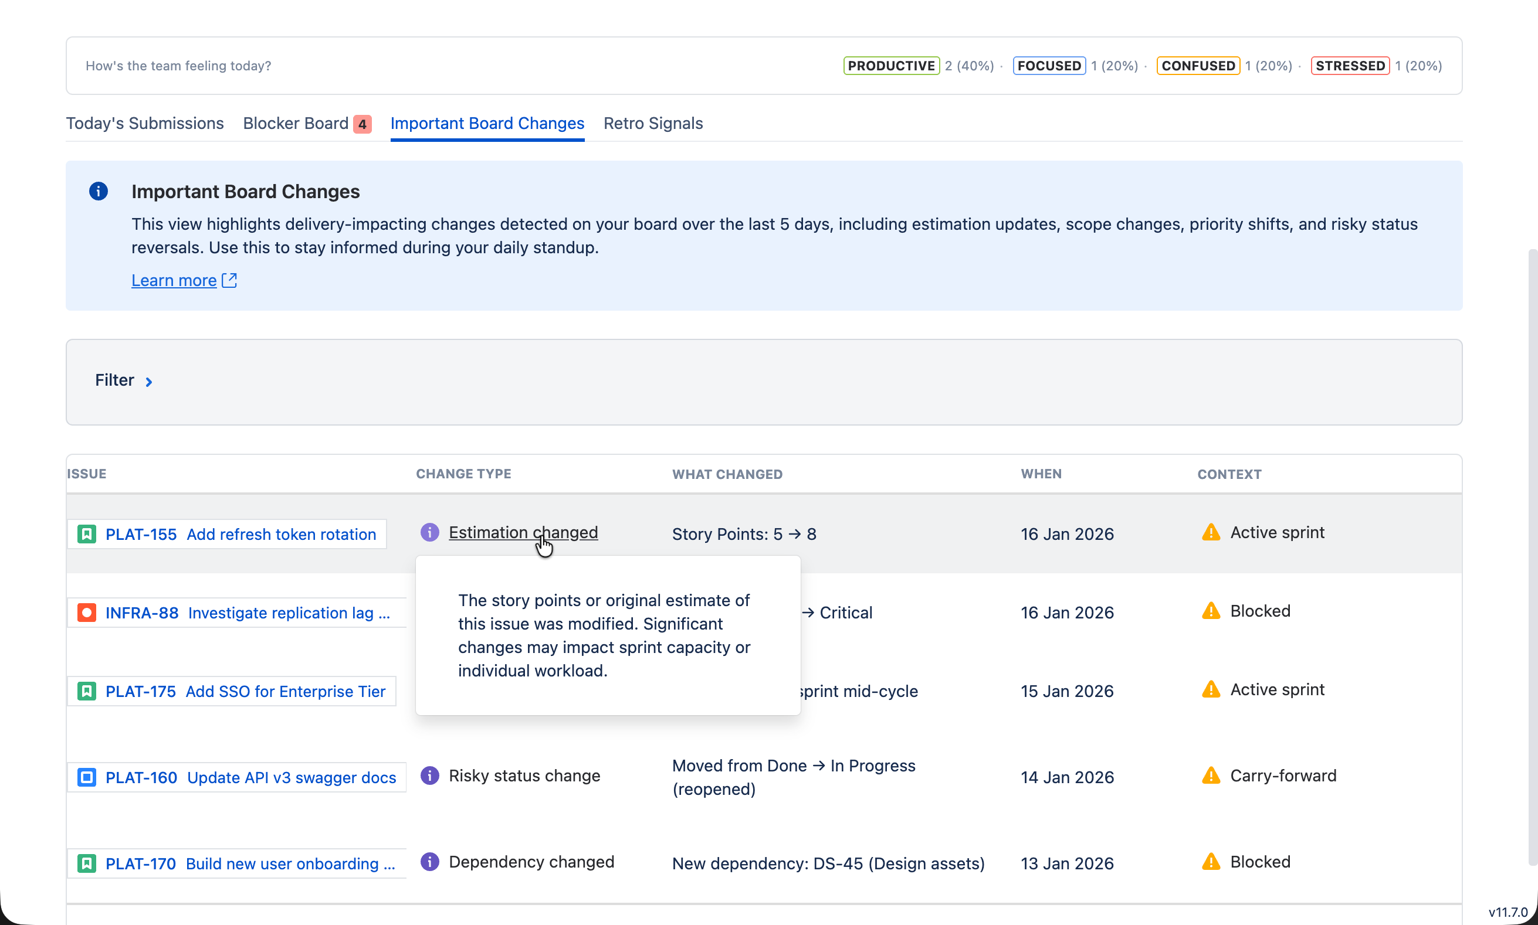This screenshot has width=1538, height=925.
Task: Click the story icon beside PLAT-155
Action: 86,533
